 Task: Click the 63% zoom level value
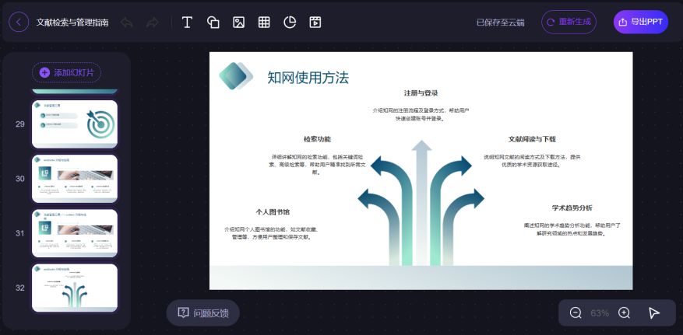tap(600, 313)
